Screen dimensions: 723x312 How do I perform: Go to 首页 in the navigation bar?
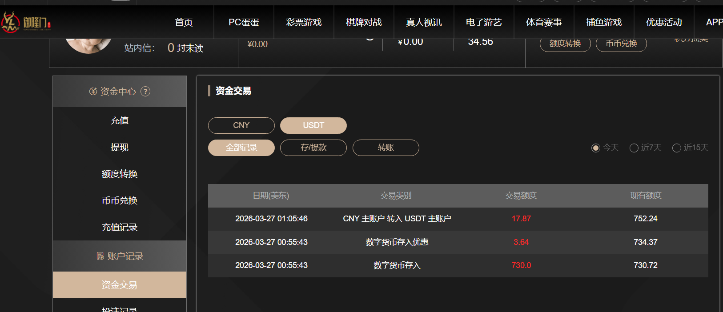tap(184, 22)
